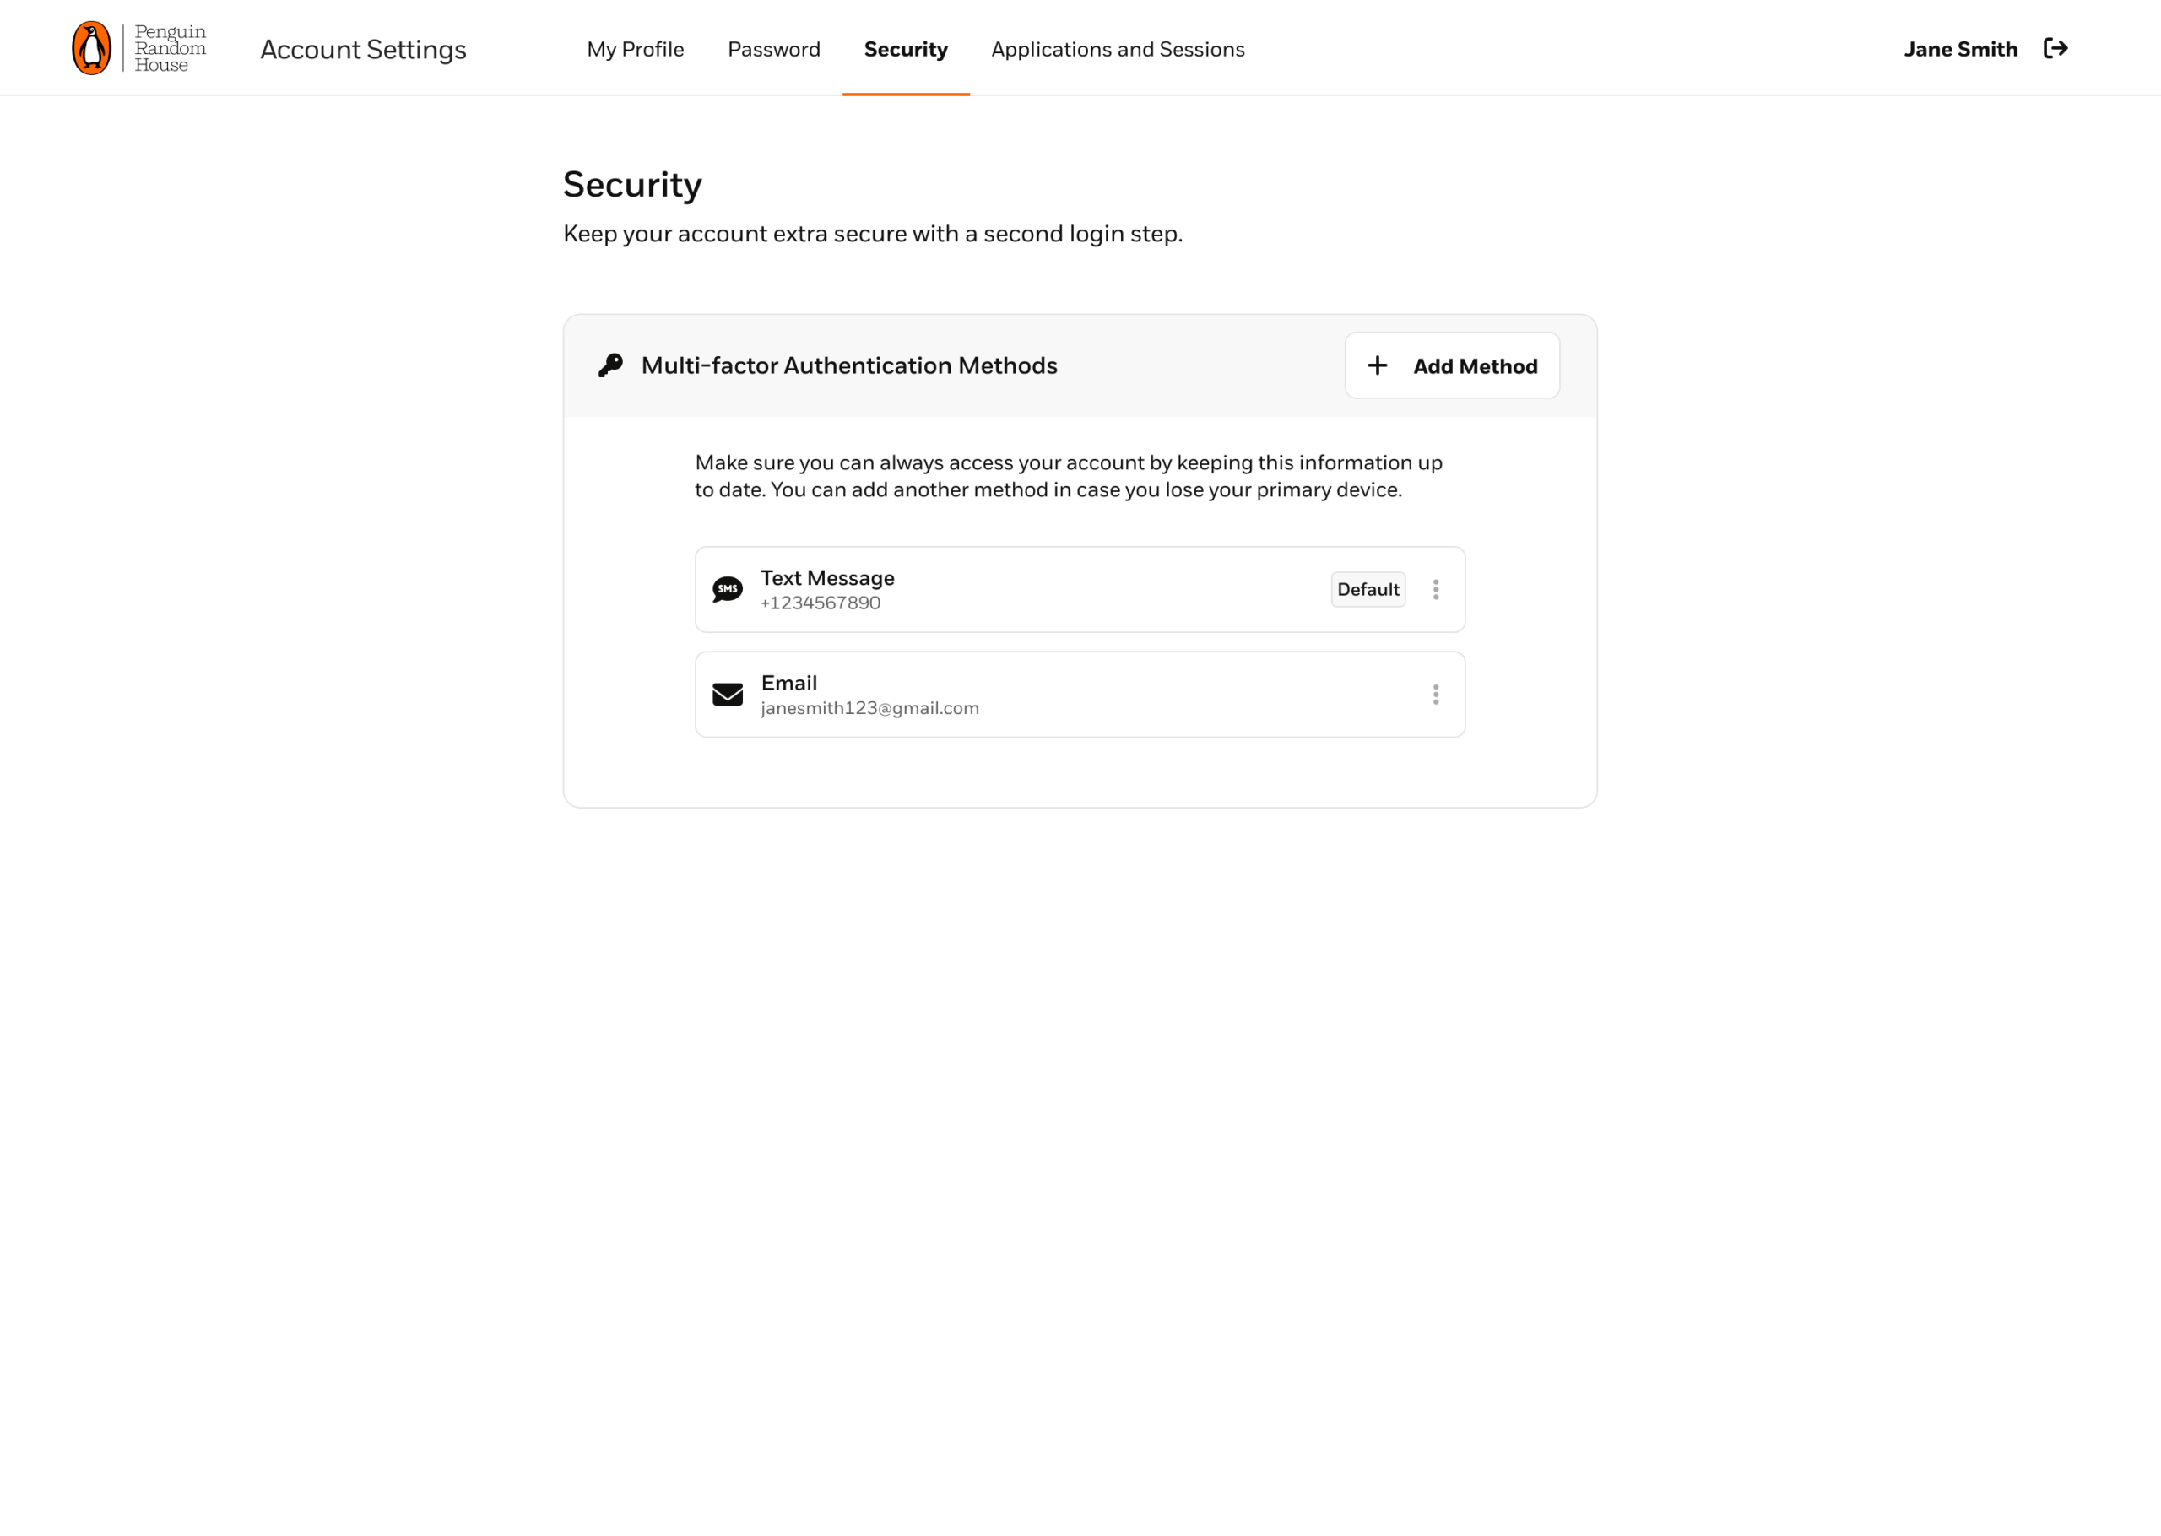This screenshot has width=2161, height=1536.
Task: Click the Default badge on Text Message
Action: click(x=1368, y=589)
